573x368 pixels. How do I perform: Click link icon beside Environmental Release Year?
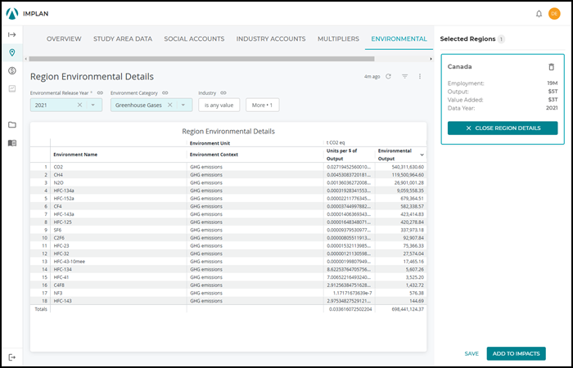pyautogui.click(x=100, y=92)
